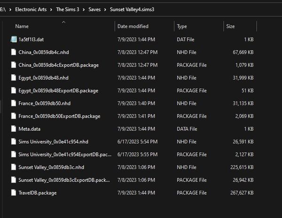Expand the chevron after The Sims 3

coord(84,9)
